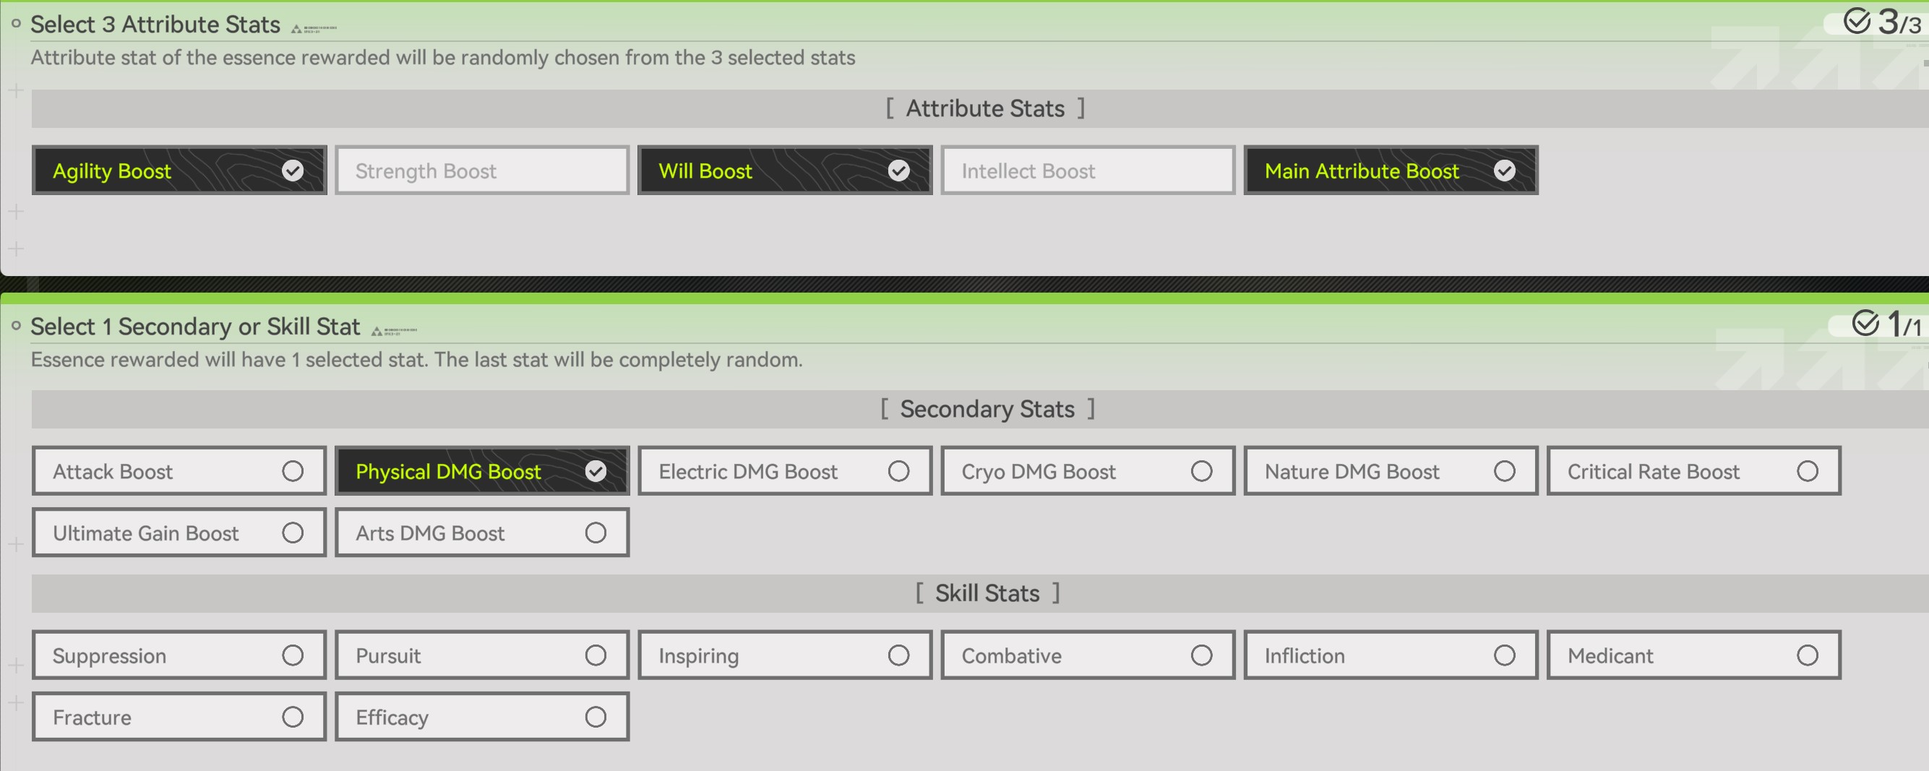Image resolution: width=1929 pixels, height=771 pixels.
Task: Click the "[ Secondary Stats ]" section label
Action: [x=987, y=409]
